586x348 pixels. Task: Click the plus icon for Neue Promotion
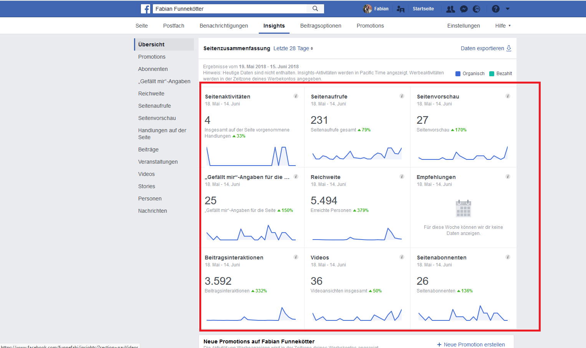439,345
